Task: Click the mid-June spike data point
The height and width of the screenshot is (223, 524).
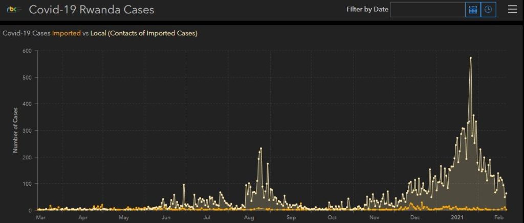Action: [184, 185]
